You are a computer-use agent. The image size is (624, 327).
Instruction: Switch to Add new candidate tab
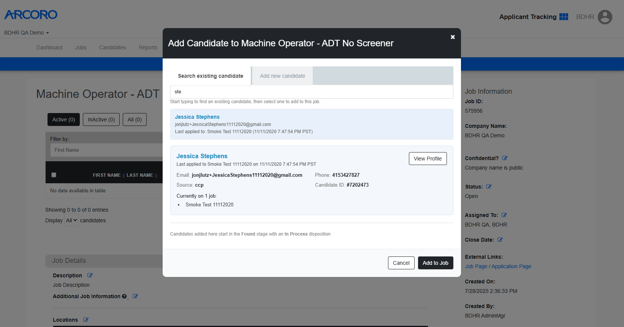282,76
